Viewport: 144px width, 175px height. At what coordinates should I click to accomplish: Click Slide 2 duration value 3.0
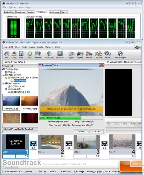pyautogui.click(x=58, y=156)
